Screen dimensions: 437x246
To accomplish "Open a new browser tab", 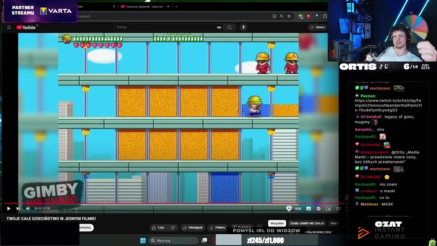I will point(176,6).
